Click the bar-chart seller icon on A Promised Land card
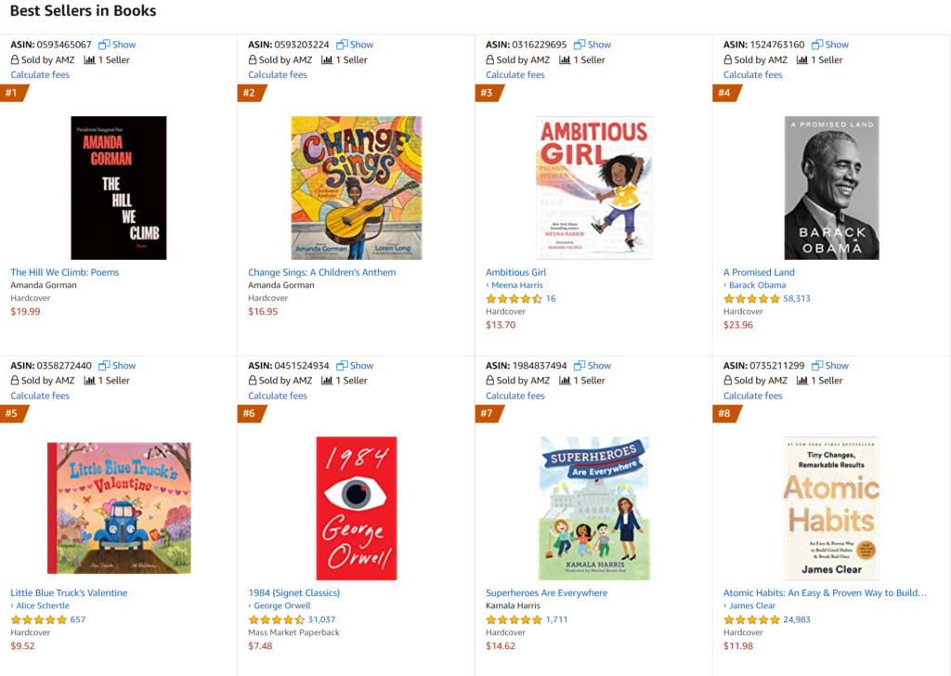The width and height of the screenshot is (951, 676). (801, 59)
